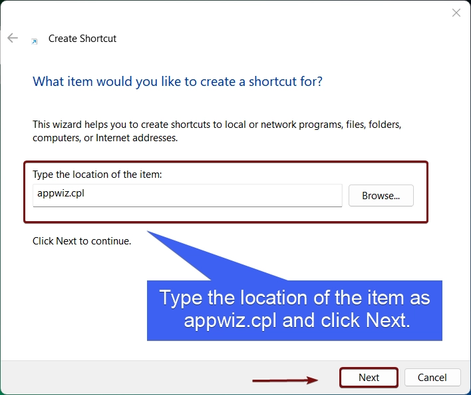The height and width of the screenshot is (395, 471).
Task: Close the Create Shortcut dialog
Action: click(x=456, y=13)
